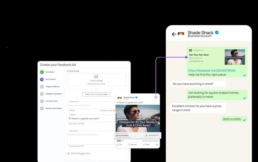Click the Get AI Suggestion link
Viewport: 258px width, 162px height.
(81, 153)
